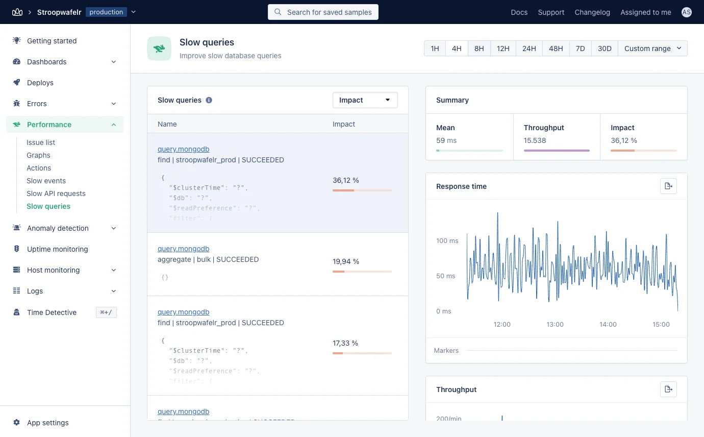Collapse the Performance section
This screenshot has height=437, width=704.
114,125
